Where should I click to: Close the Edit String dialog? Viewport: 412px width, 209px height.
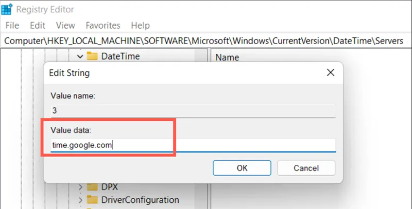(331, 73)
